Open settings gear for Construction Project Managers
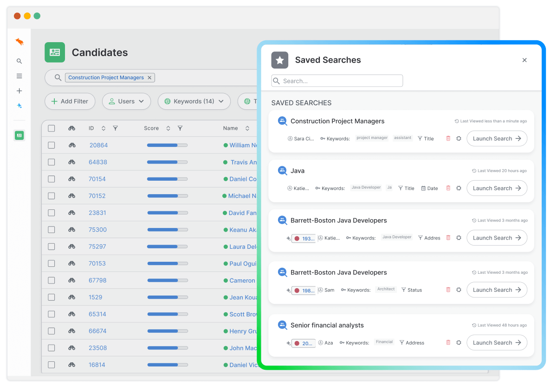The width and height of the screenshot is (557, 385). [x=459, y=139]
